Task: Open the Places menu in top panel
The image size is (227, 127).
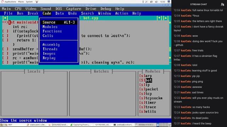Action: [x=21, y=2]
